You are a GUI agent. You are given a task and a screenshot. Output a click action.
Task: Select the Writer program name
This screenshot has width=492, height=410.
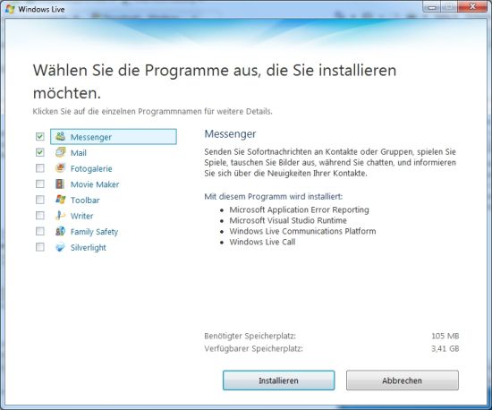(82, 216)
